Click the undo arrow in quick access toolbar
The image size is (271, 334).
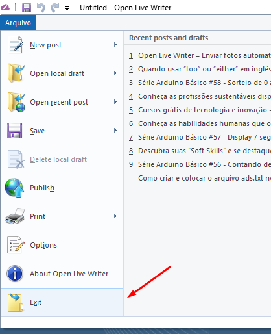41,8
